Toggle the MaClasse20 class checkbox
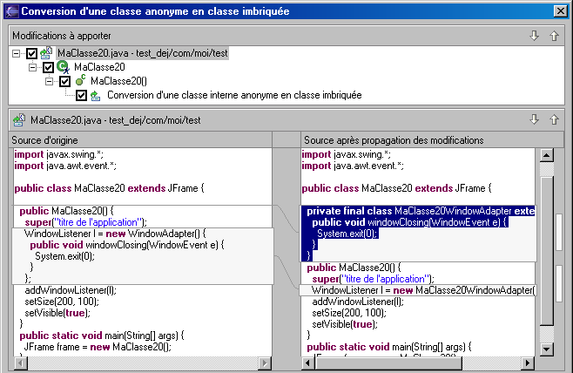The image size is (573, 373). click(x=49, y=67)
